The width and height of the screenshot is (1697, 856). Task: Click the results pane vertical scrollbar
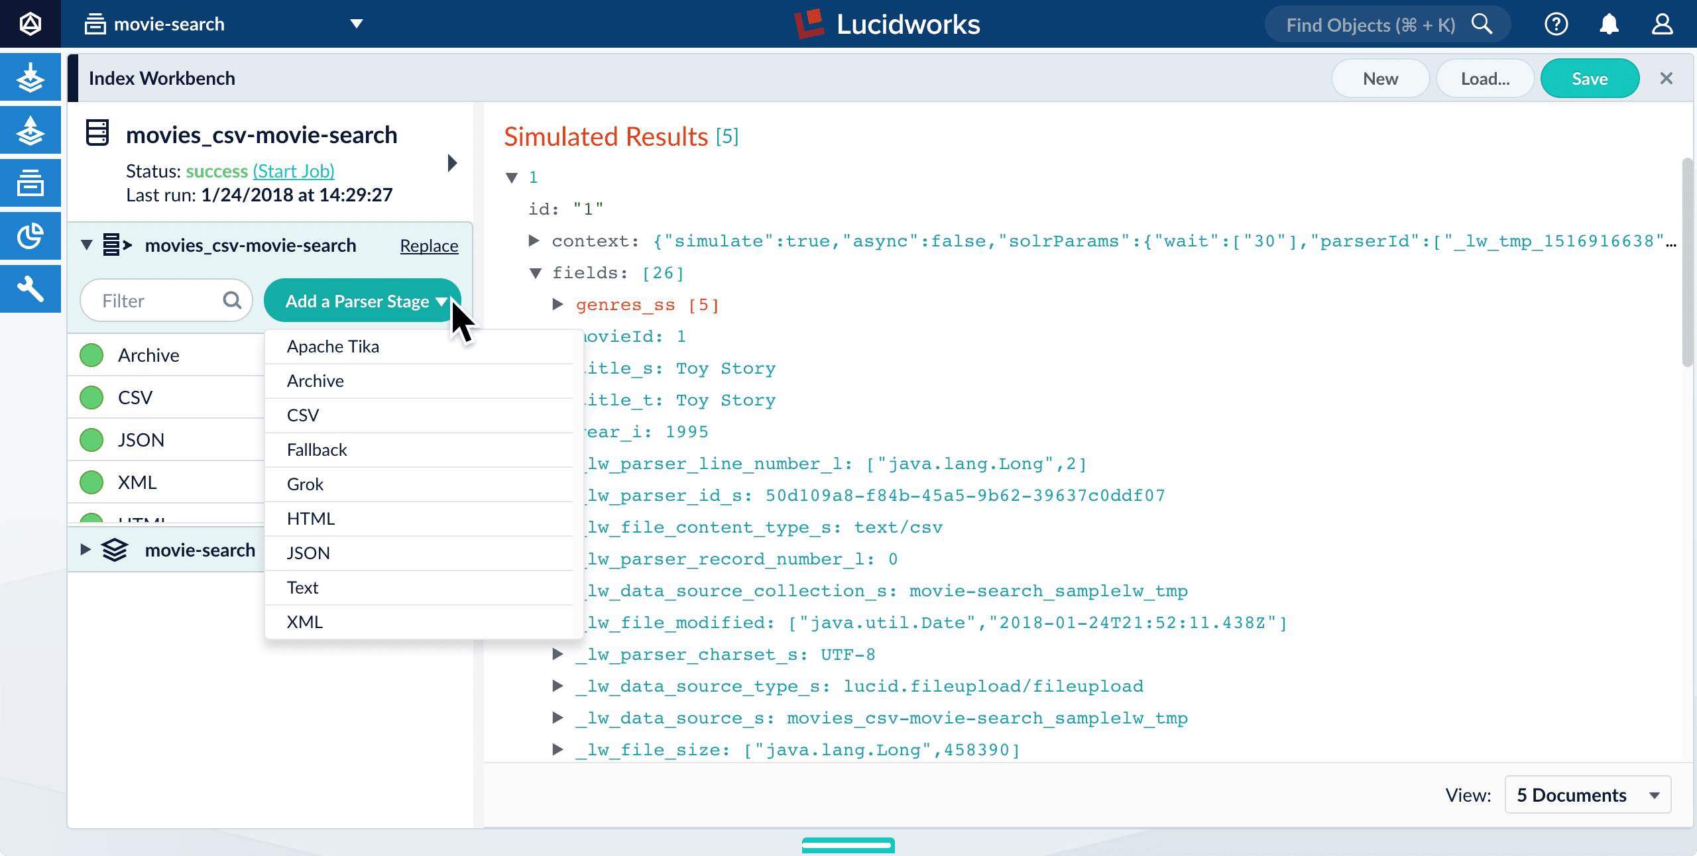pyautogui.click(x=1687, y=262)
